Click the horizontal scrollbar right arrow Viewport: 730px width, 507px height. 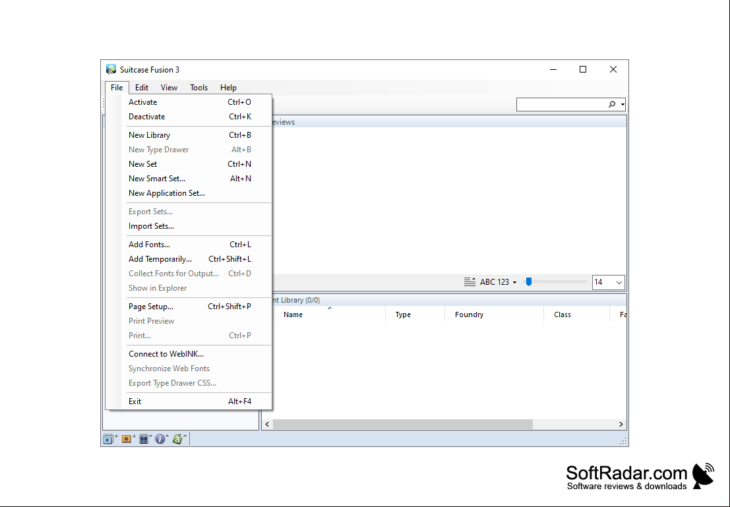[621, 424]
